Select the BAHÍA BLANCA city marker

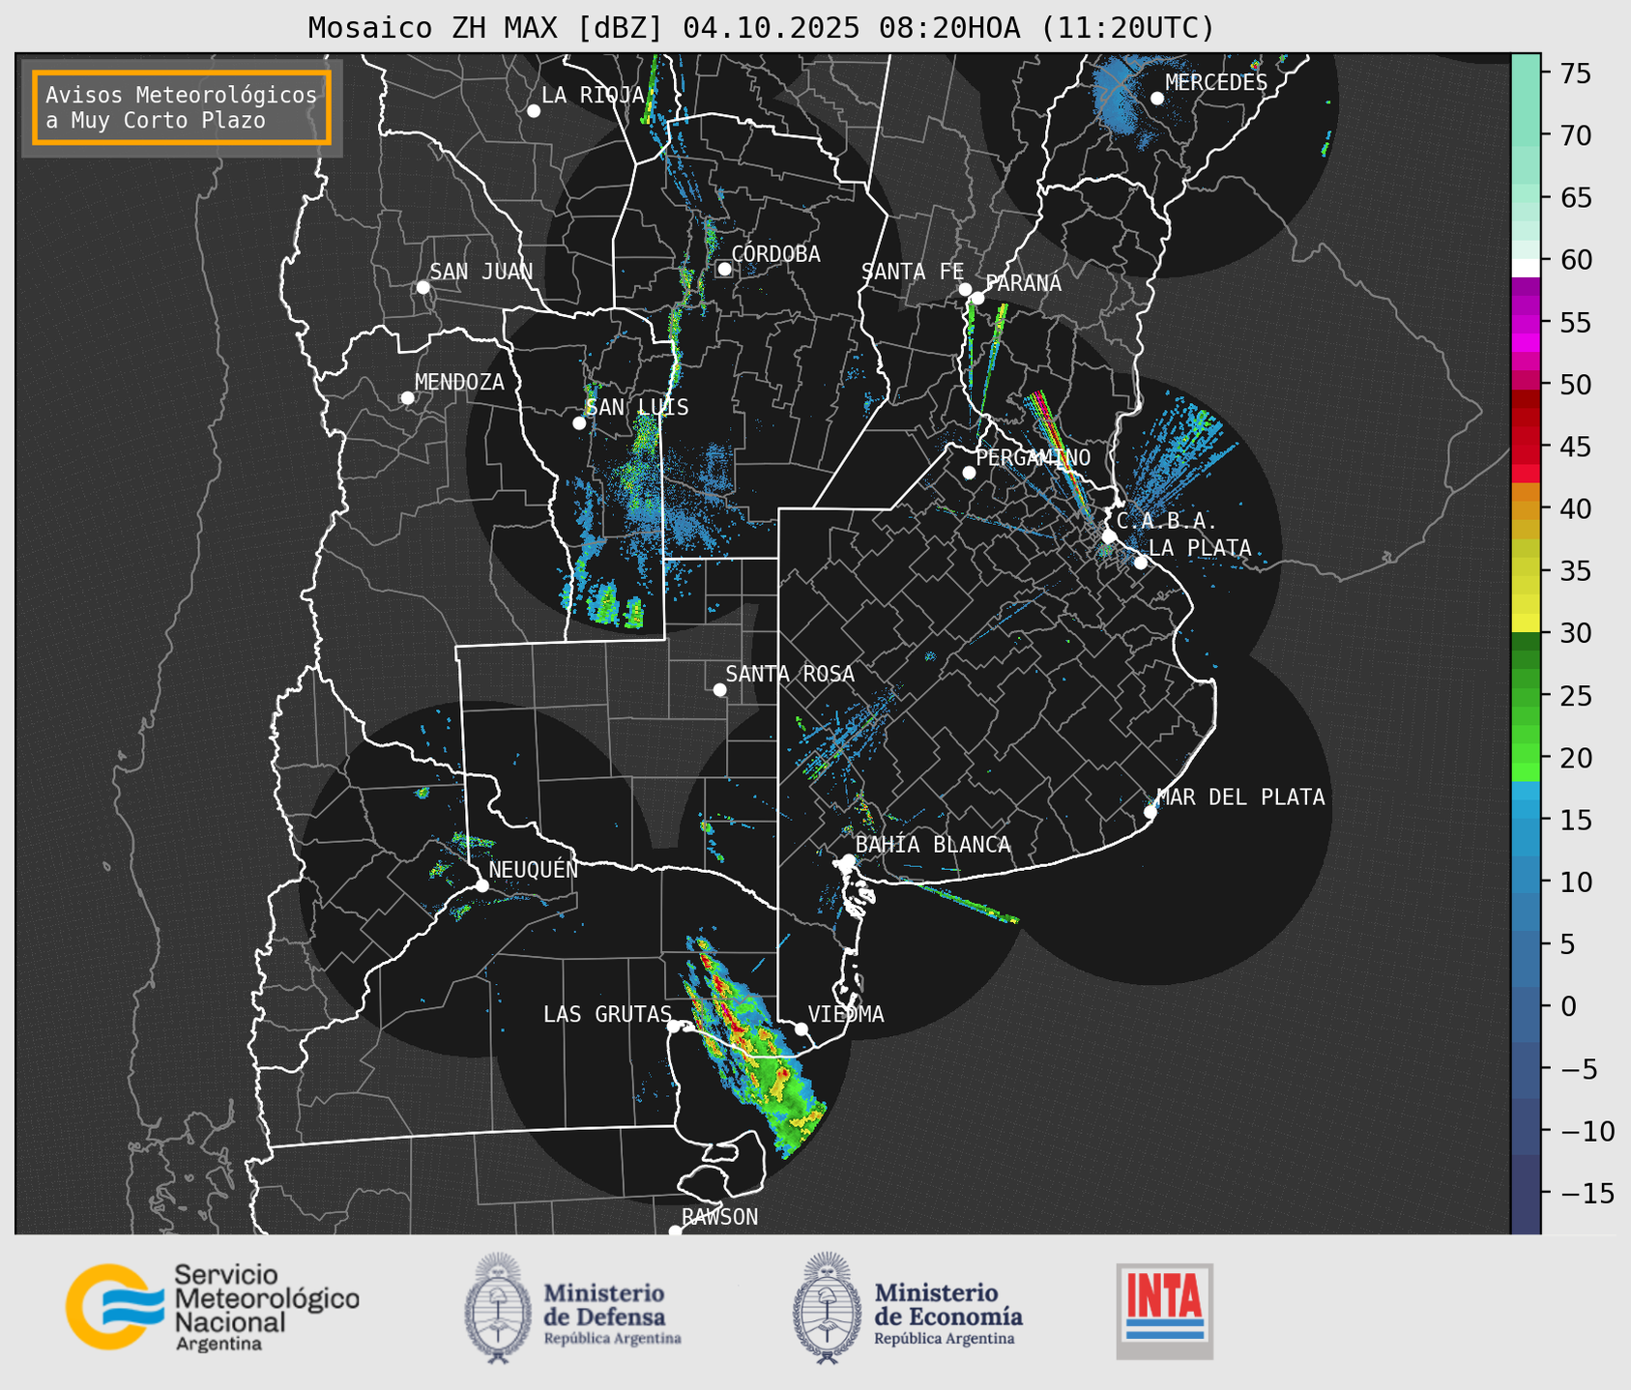click(x=848, y=860)
